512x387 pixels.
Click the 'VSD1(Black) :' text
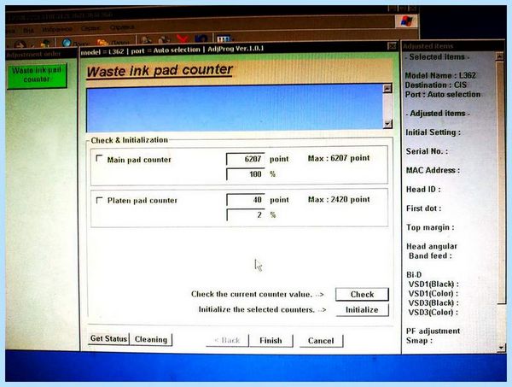click(433, 284)
